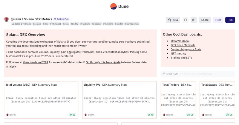Click the Other Cool Dashboards heading

(182, 34)
